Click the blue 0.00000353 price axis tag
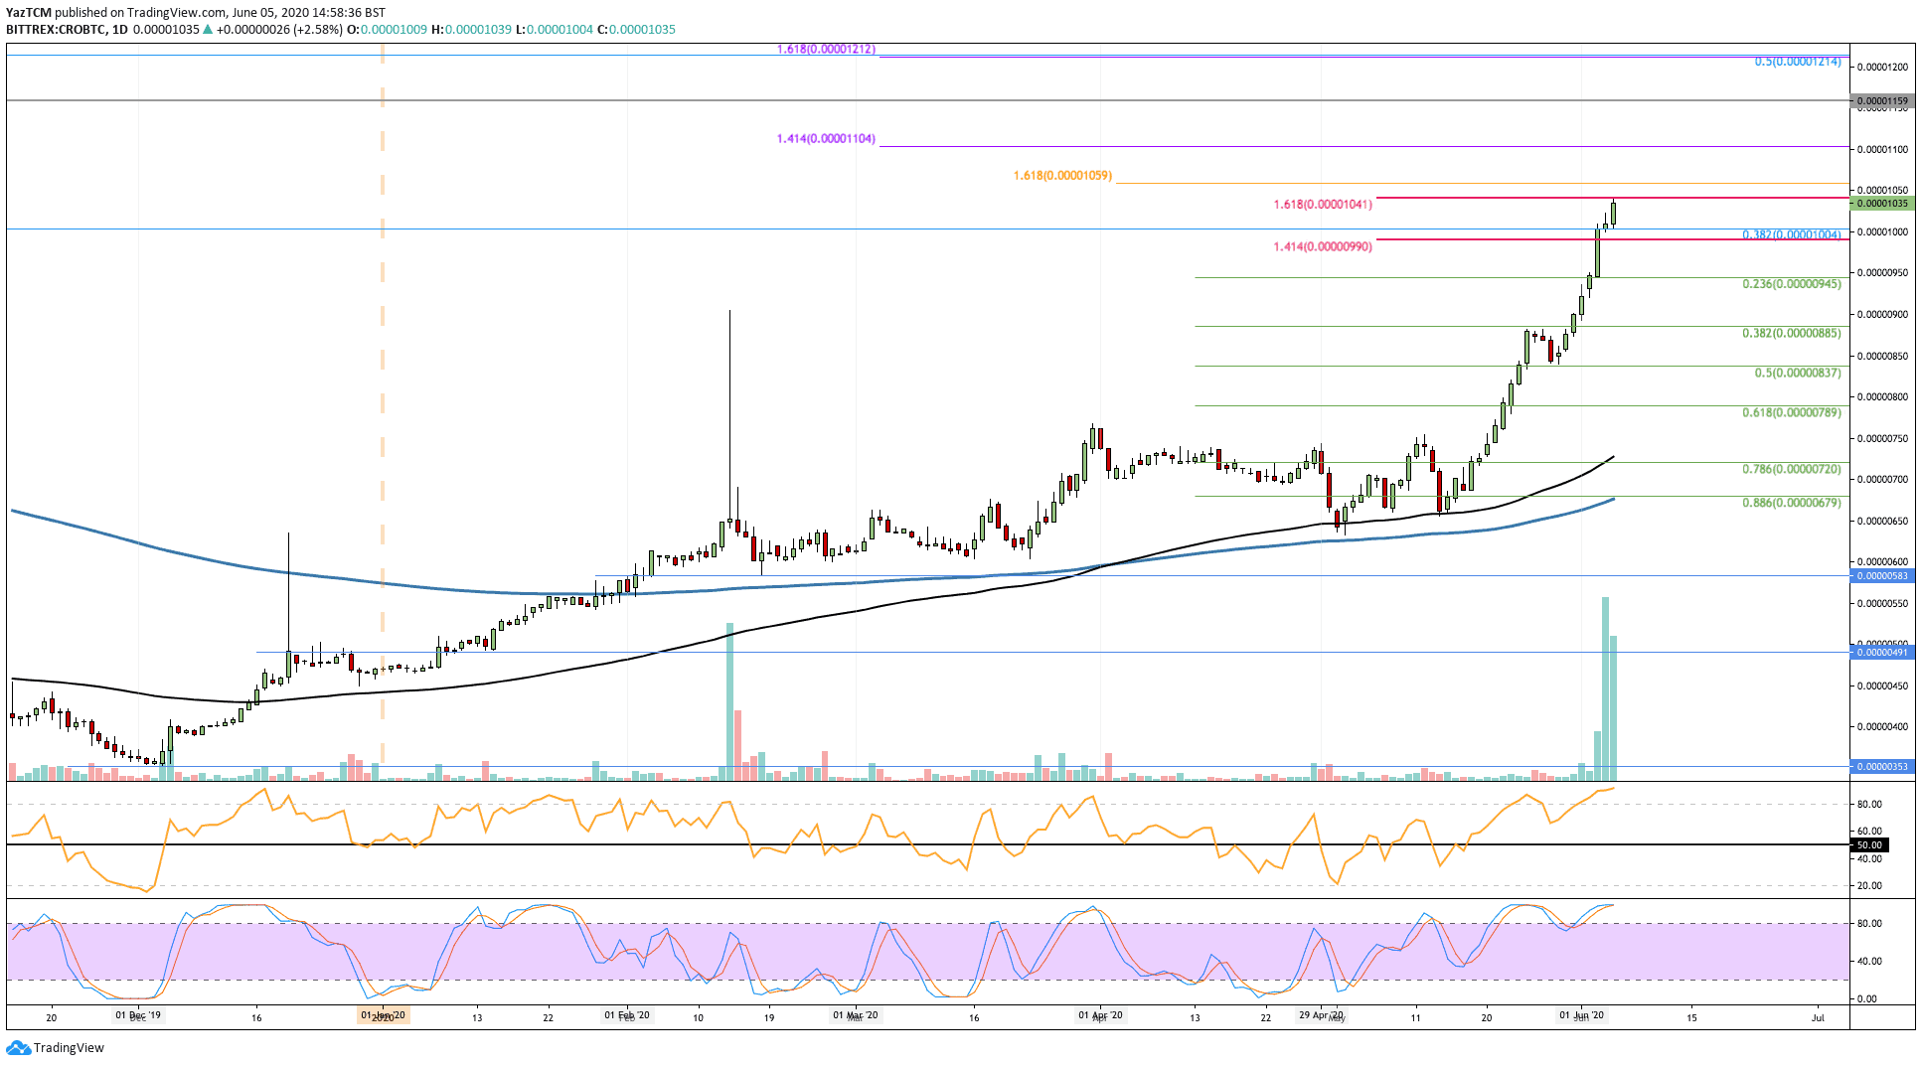This screenshot has height=1066, width=1922. pyautogui.click(x=1882, y=767)
